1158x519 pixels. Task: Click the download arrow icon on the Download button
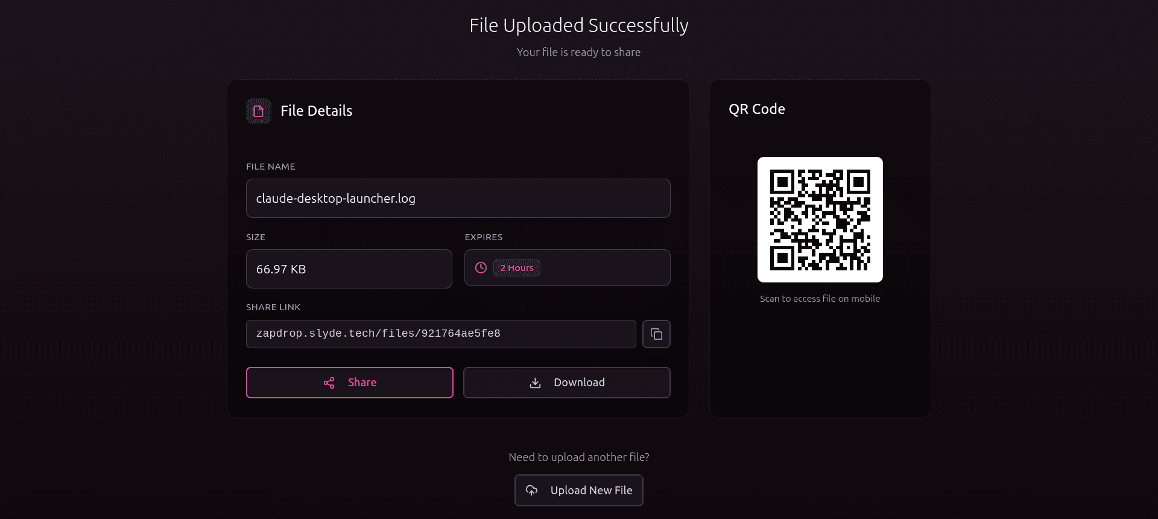click(535, 383)
